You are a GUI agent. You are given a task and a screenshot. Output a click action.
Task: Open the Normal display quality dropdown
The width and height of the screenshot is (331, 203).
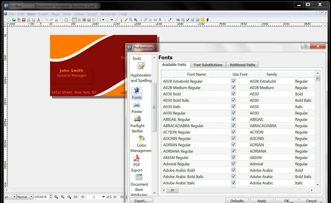[24, 196]
